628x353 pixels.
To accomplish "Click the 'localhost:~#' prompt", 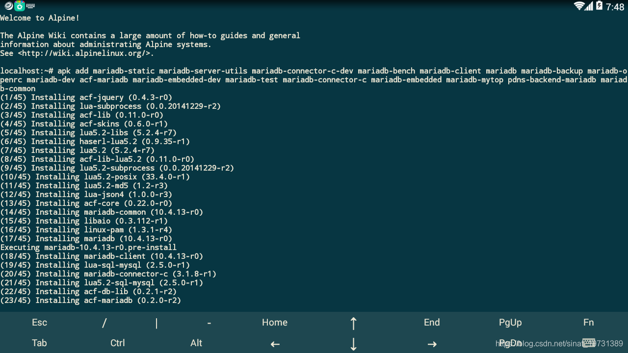I will click(26, 71).
